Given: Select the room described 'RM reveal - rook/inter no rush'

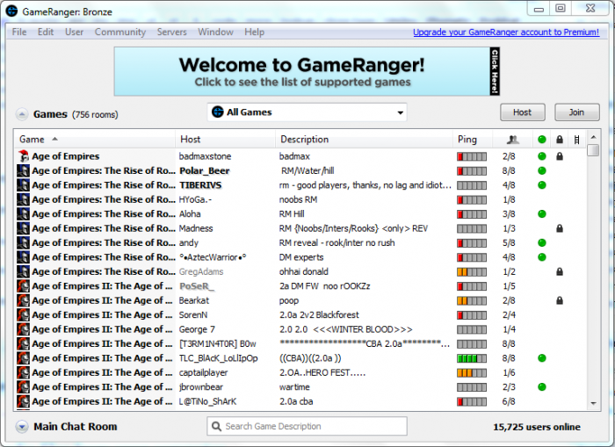Looking at the screenshot, I should (301, 242).
